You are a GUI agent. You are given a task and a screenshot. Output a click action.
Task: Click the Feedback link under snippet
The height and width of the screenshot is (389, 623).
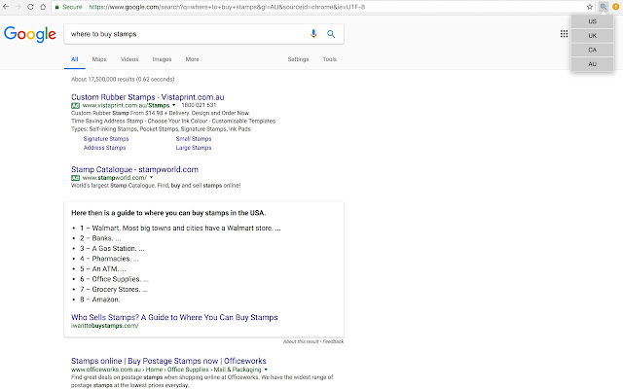pyautogui.click(x=333, y=341)
